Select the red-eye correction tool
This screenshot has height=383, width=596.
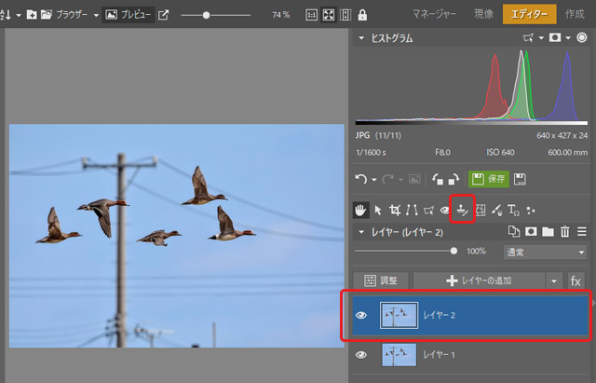click(x=445, y=210)
